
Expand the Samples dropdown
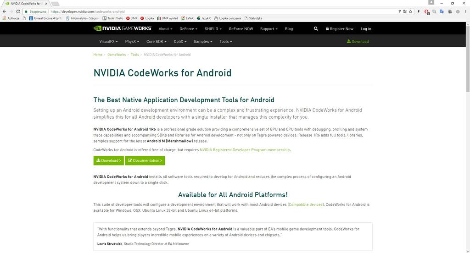point(203,42)
